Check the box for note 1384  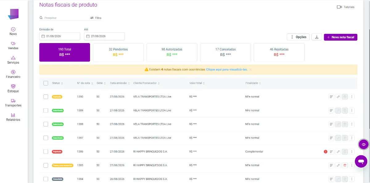[46, 179]
